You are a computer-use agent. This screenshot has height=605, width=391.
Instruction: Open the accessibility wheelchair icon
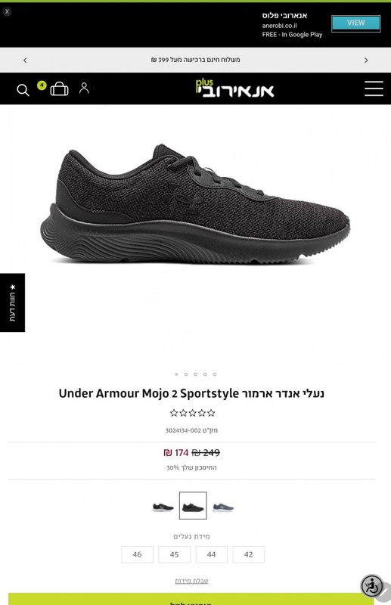tap(371, 585)
